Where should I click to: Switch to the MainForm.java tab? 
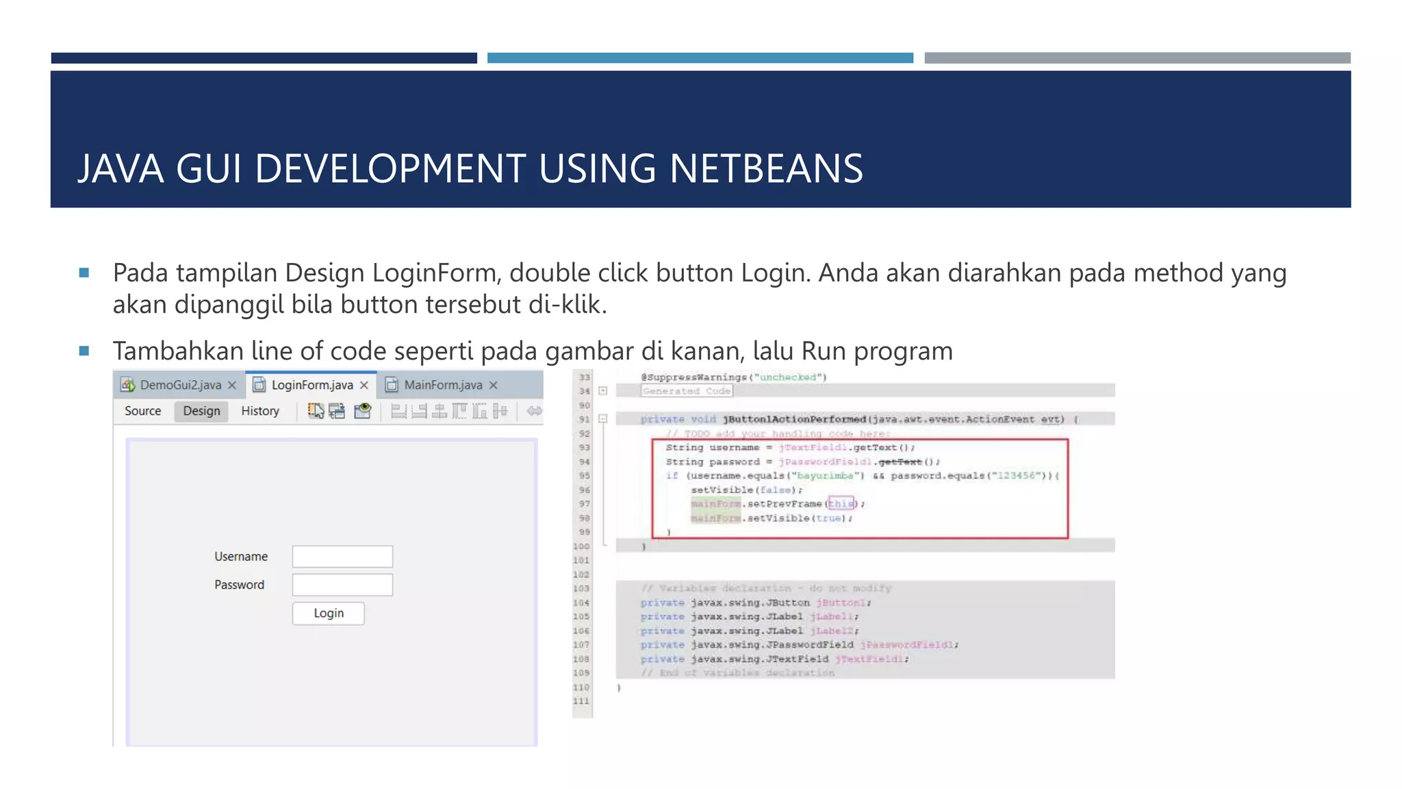(x=442, y=385)
